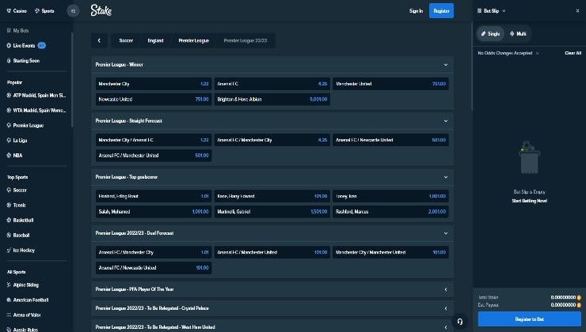Image resolution: width=586 pixels, height=332 pixels.
Task: Bet on Arsenal FC at 4.25 winner
Action: click(272, 84)
